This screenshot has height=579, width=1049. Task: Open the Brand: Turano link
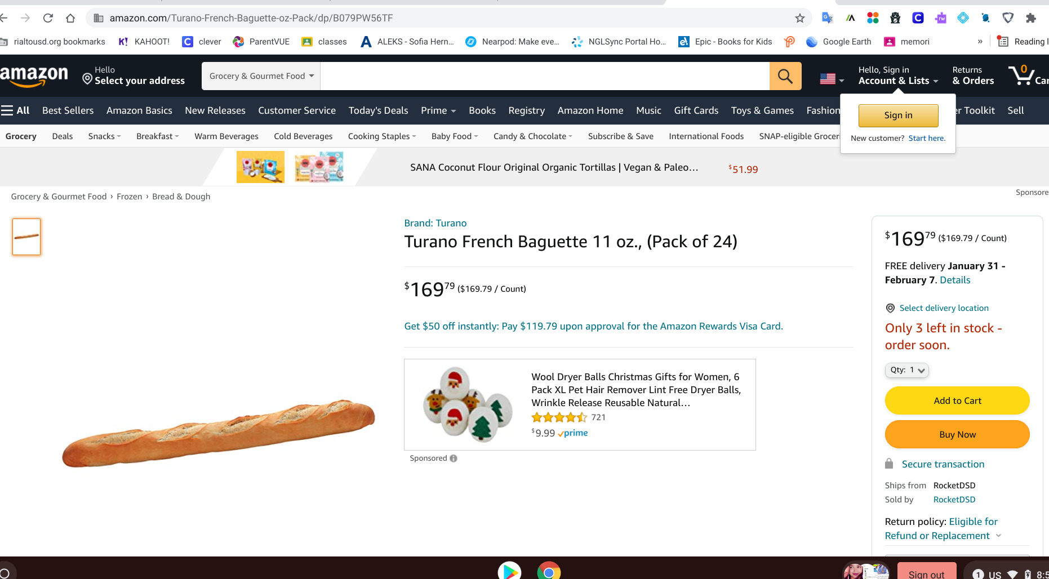point(435,223)
